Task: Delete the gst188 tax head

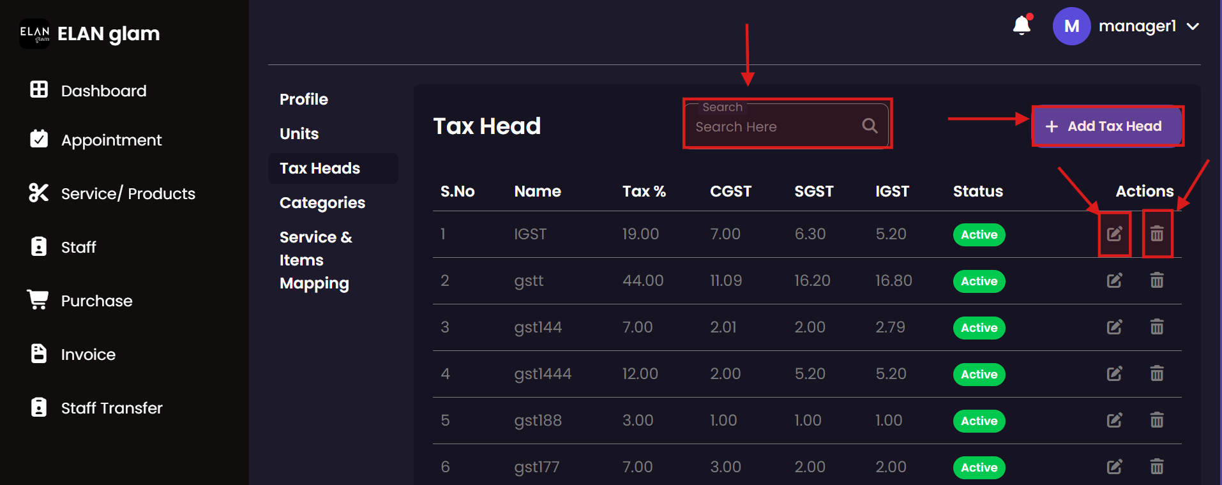Action: pos(1157,421)
